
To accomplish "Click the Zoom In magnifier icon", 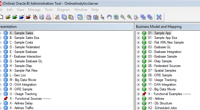I will point(123,17).
